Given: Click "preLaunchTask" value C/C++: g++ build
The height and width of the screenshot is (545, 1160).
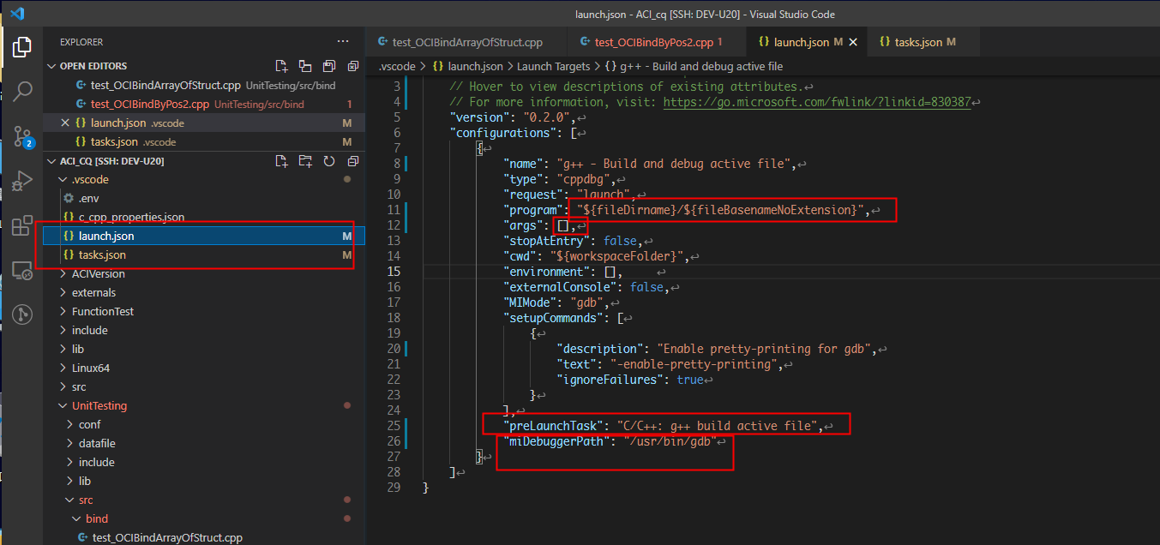Looking at the screenshot, I should pos(716,426).
